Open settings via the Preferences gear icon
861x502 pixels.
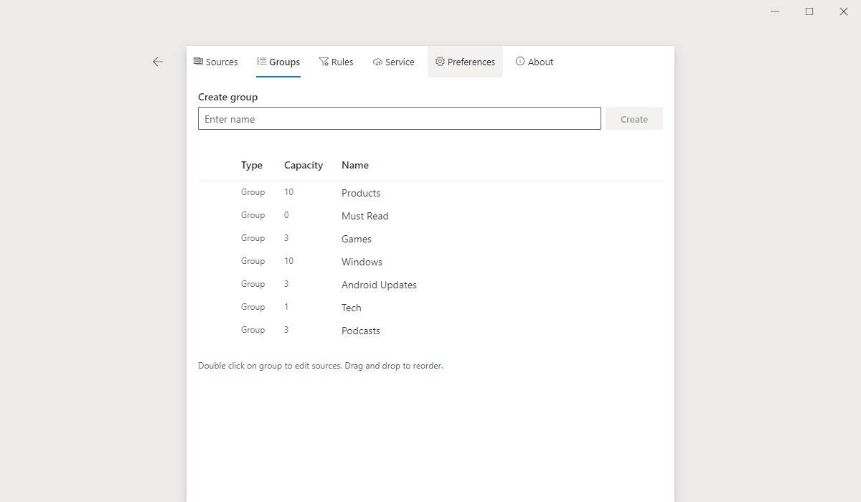[440, 62]
